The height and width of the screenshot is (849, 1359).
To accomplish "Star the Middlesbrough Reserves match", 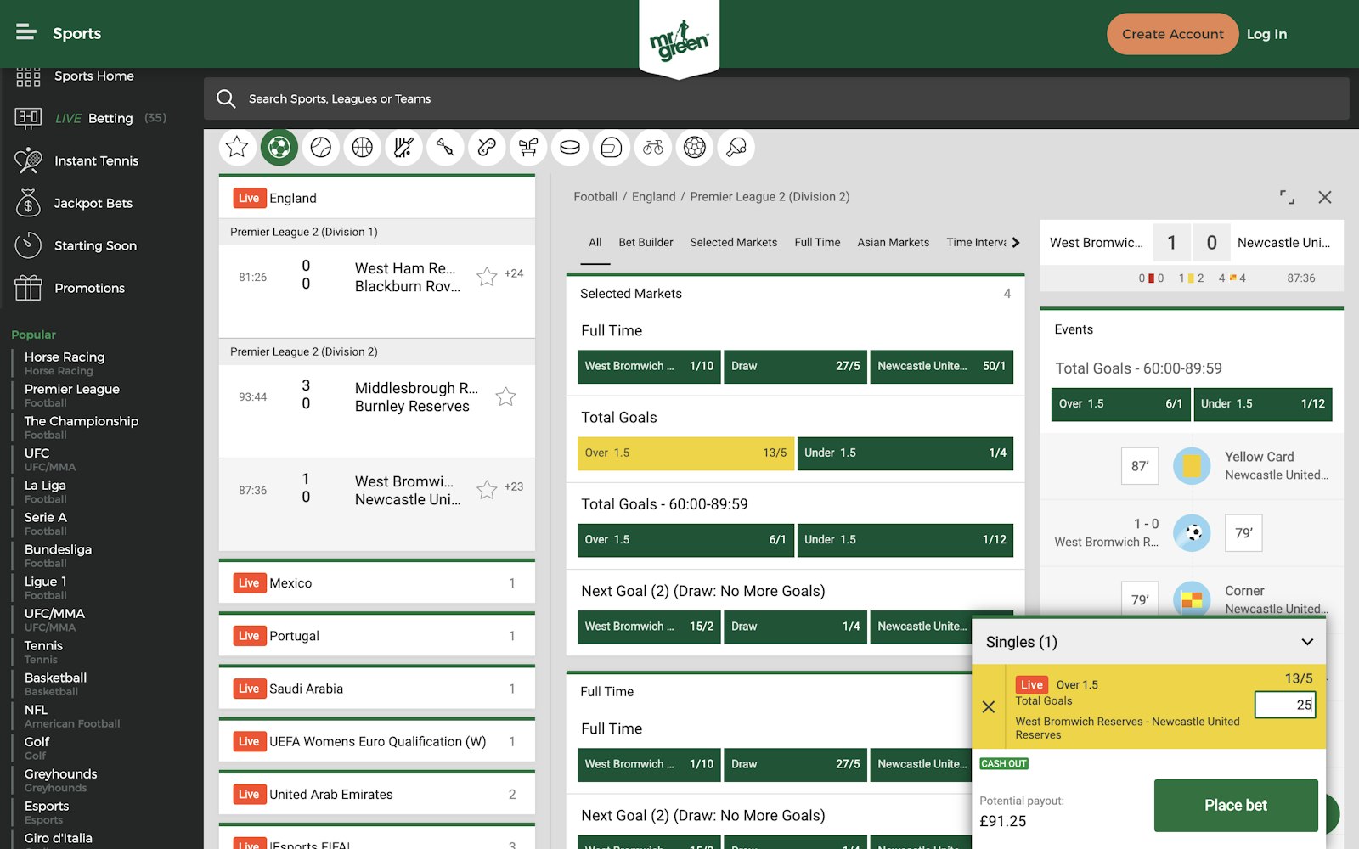I will point(505,396).
